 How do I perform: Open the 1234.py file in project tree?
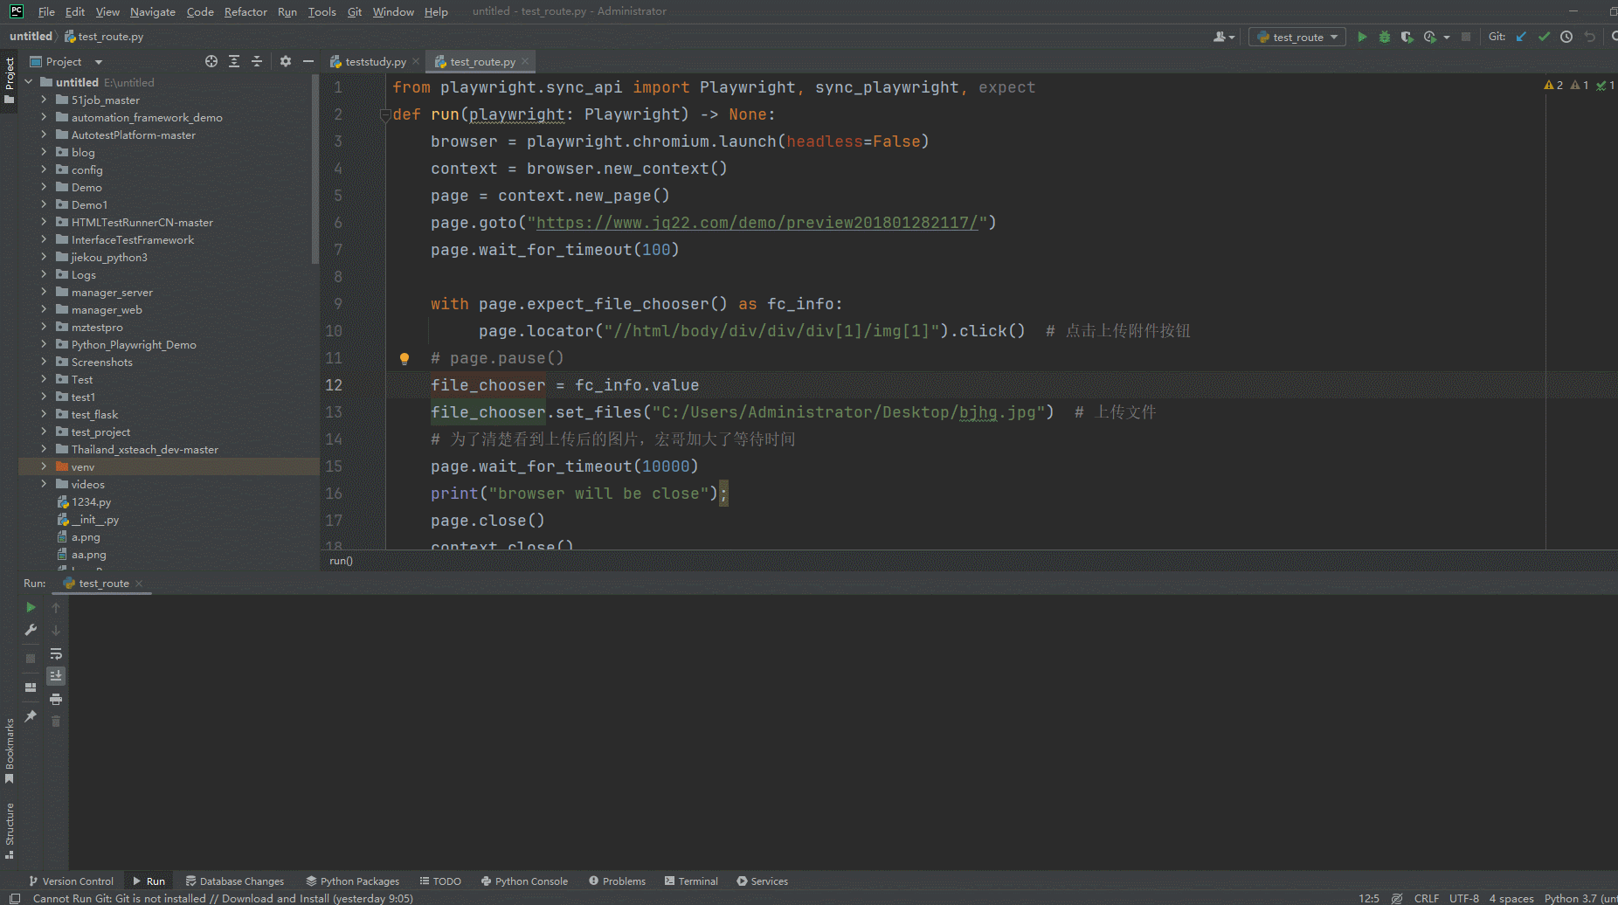(x=91, y=502)
